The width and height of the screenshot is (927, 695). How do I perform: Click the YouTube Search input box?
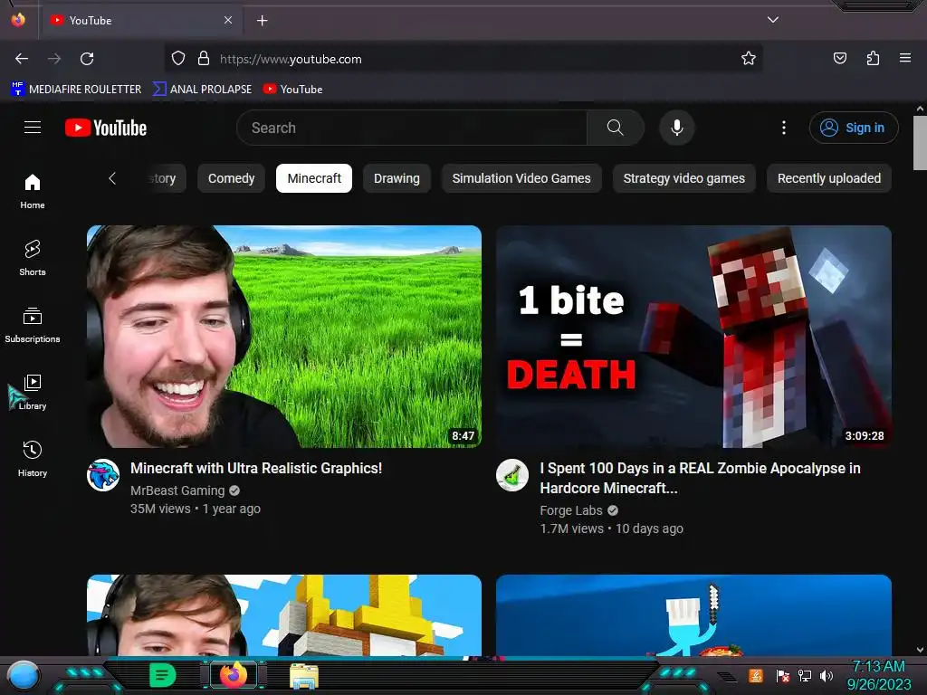click(412, 128)
